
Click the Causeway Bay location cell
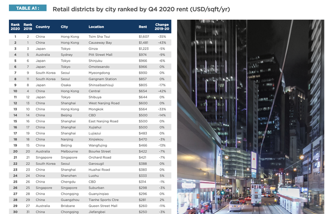tap(100, 43)
